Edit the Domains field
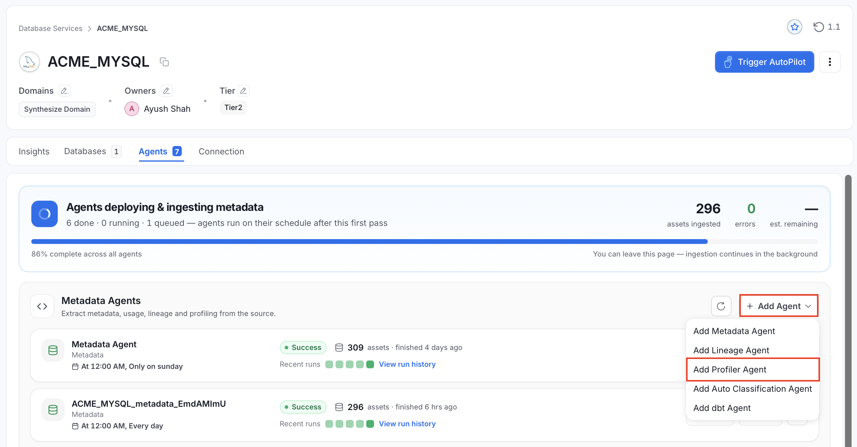This screenshot has width=857, height=447. (64, 91)
